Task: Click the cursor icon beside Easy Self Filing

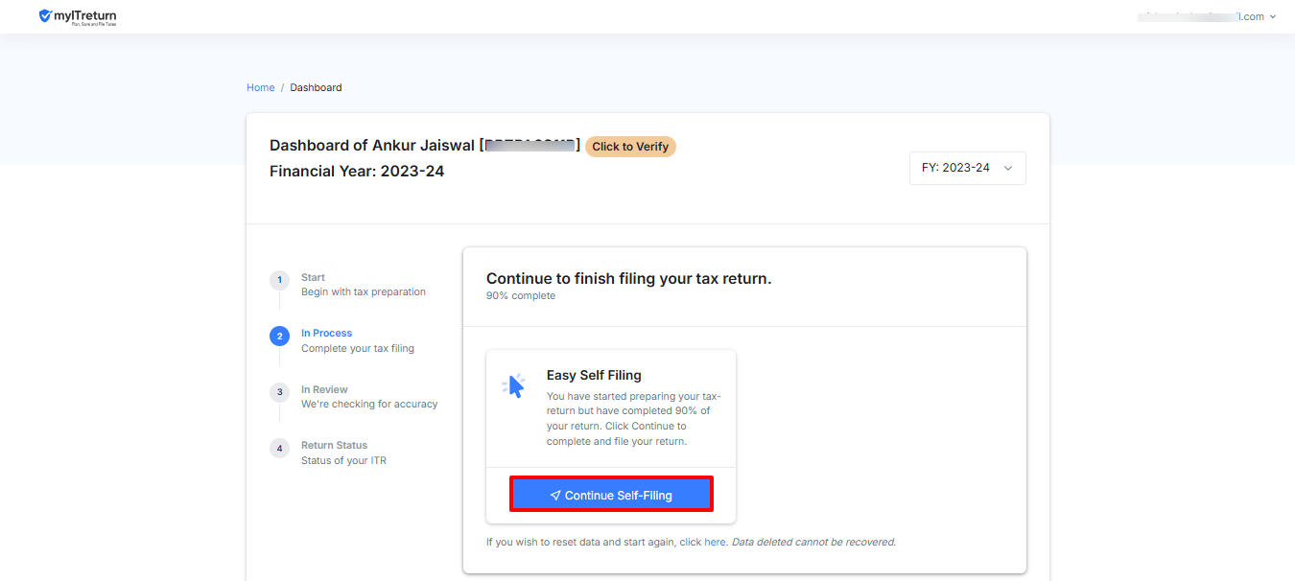Action: [x=514, y=385]
